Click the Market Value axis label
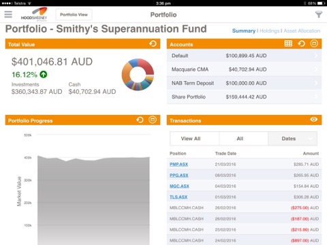The image size is (327, 245). point(19,191)
